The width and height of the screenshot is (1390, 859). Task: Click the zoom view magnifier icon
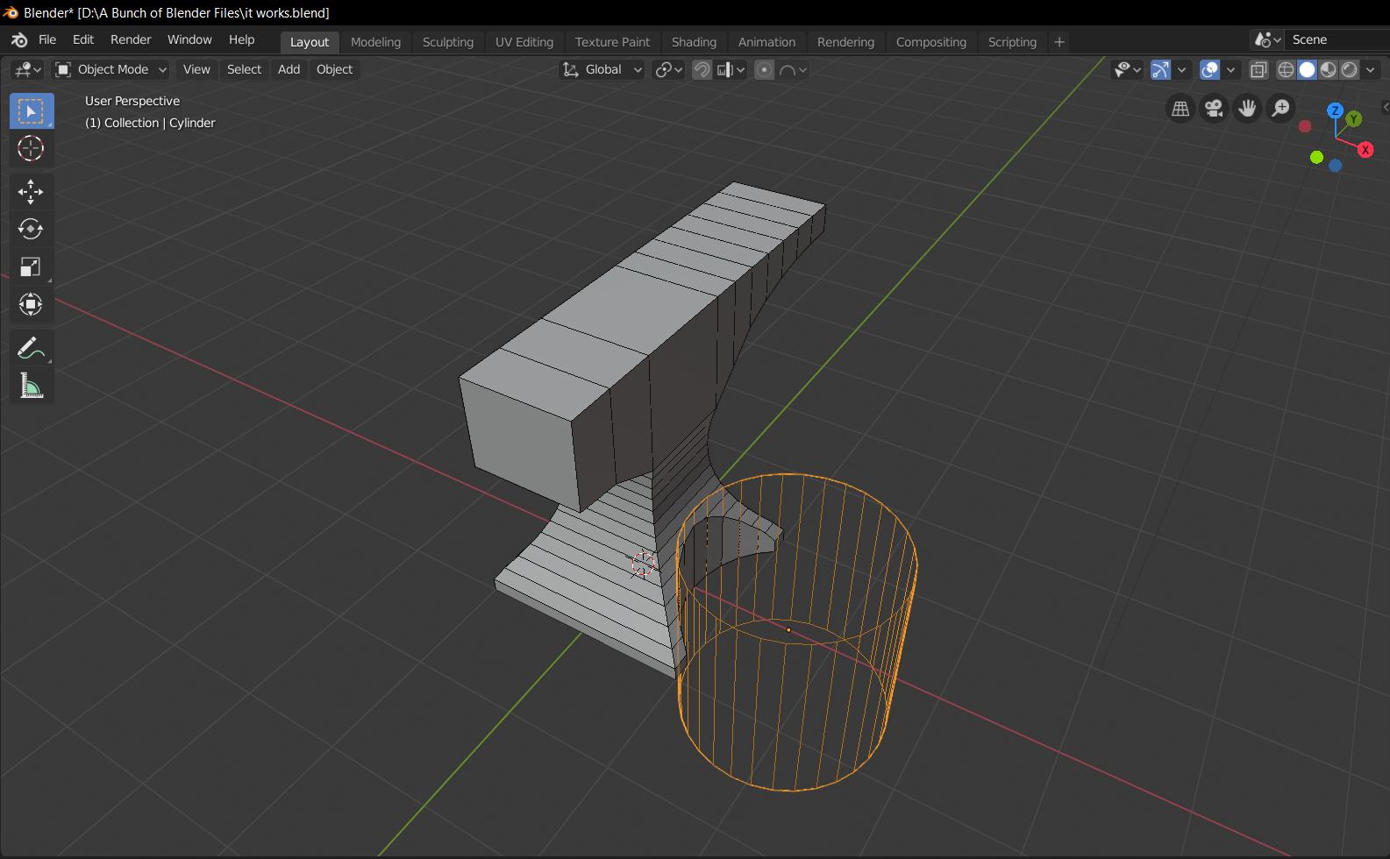click(1280, 109)
